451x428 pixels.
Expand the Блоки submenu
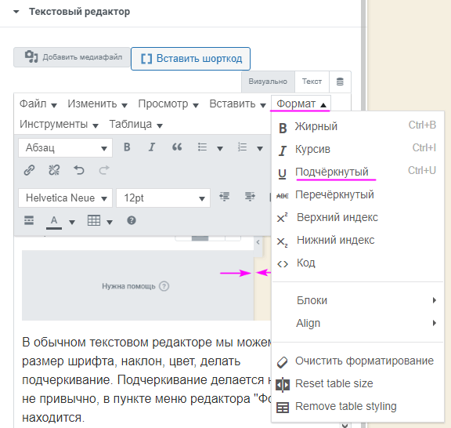358,300
